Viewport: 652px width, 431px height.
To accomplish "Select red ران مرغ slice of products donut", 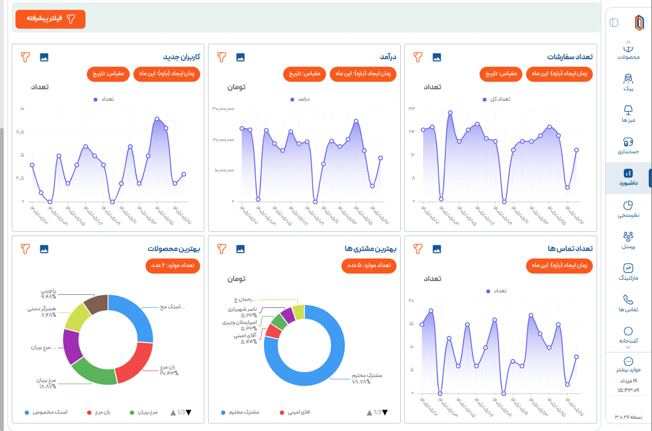I will pos(136,364).
